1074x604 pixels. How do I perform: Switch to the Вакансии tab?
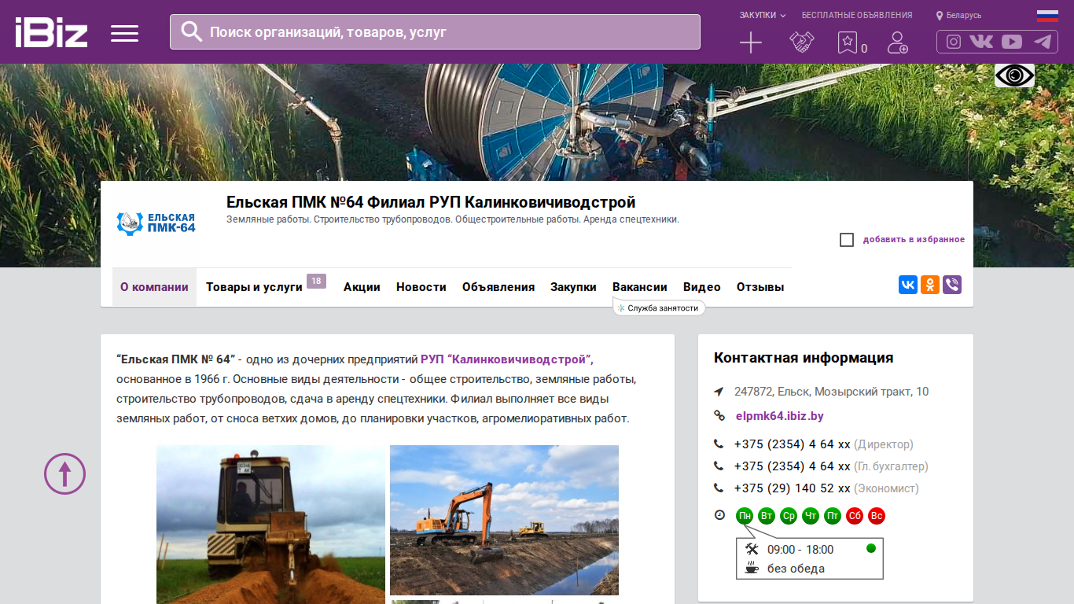[x=640, y=287]
